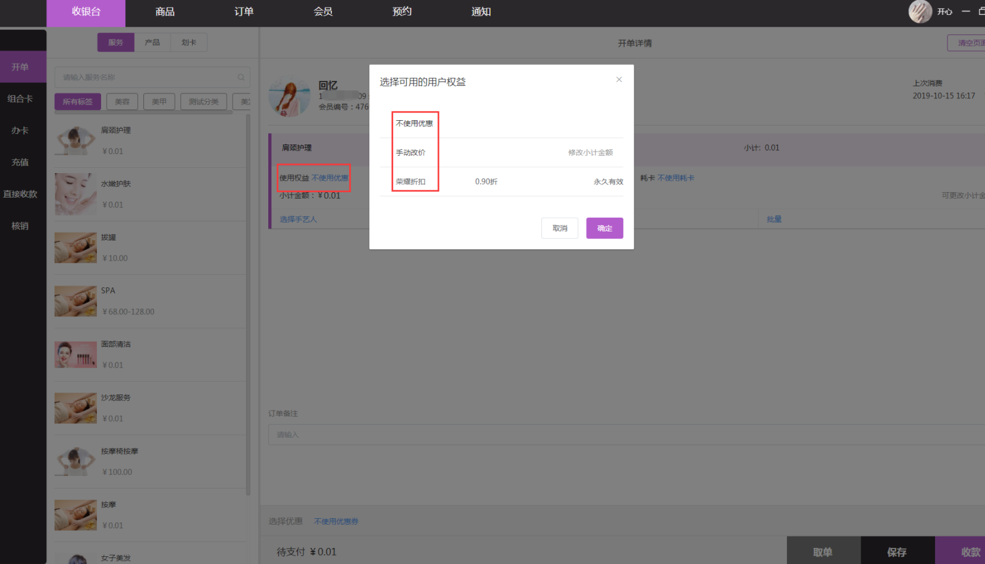Click the 订单备注 input field

click(626, 435)
